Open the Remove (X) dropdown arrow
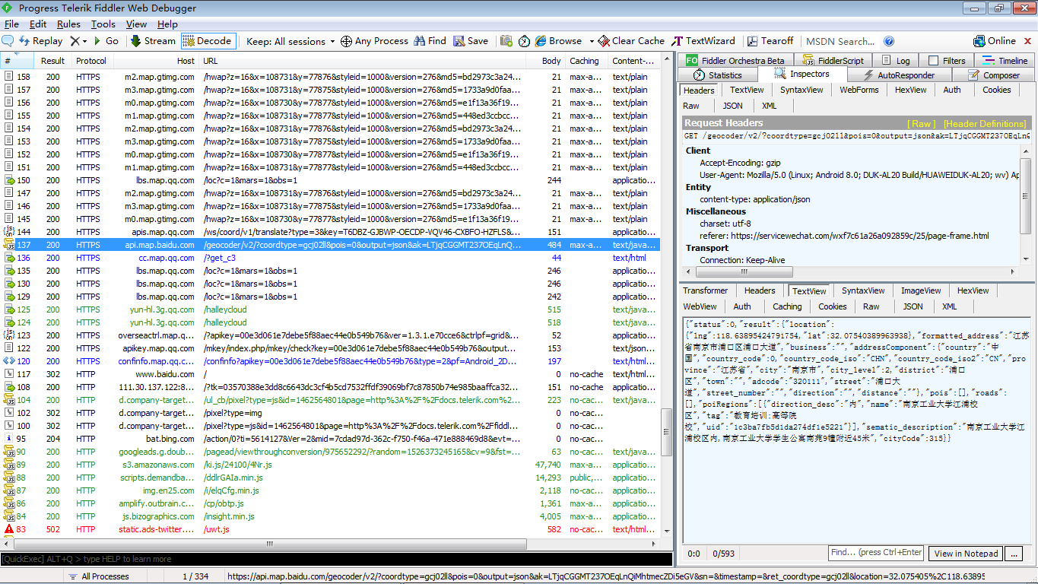 click(84, 42)
